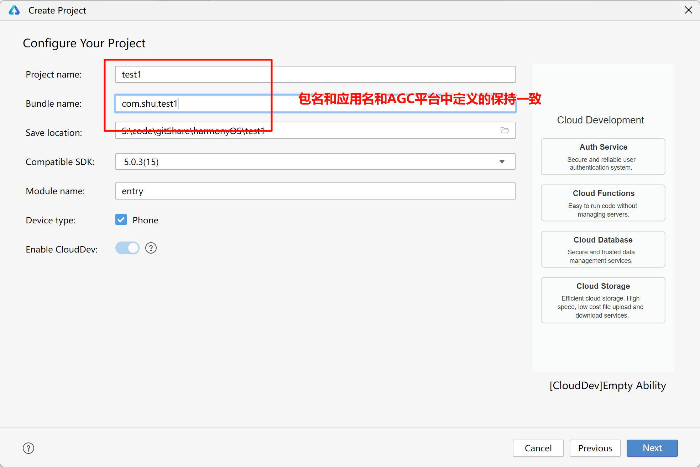Focus the Project name field
700x467 pixels.
(x=356, y=74)
